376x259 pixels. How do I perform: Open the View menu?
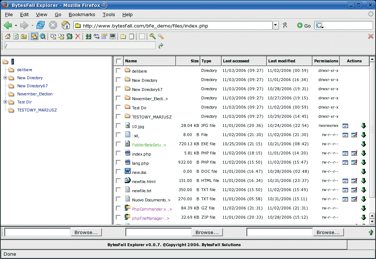42,15
